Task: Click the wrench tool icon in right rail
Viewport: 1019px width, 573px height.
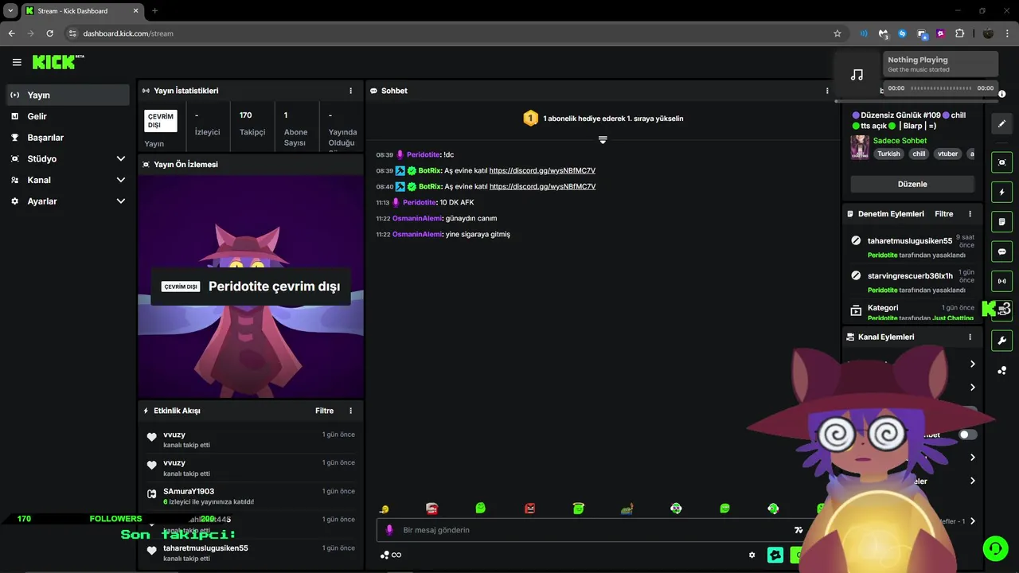Action: coord(1001,341)
